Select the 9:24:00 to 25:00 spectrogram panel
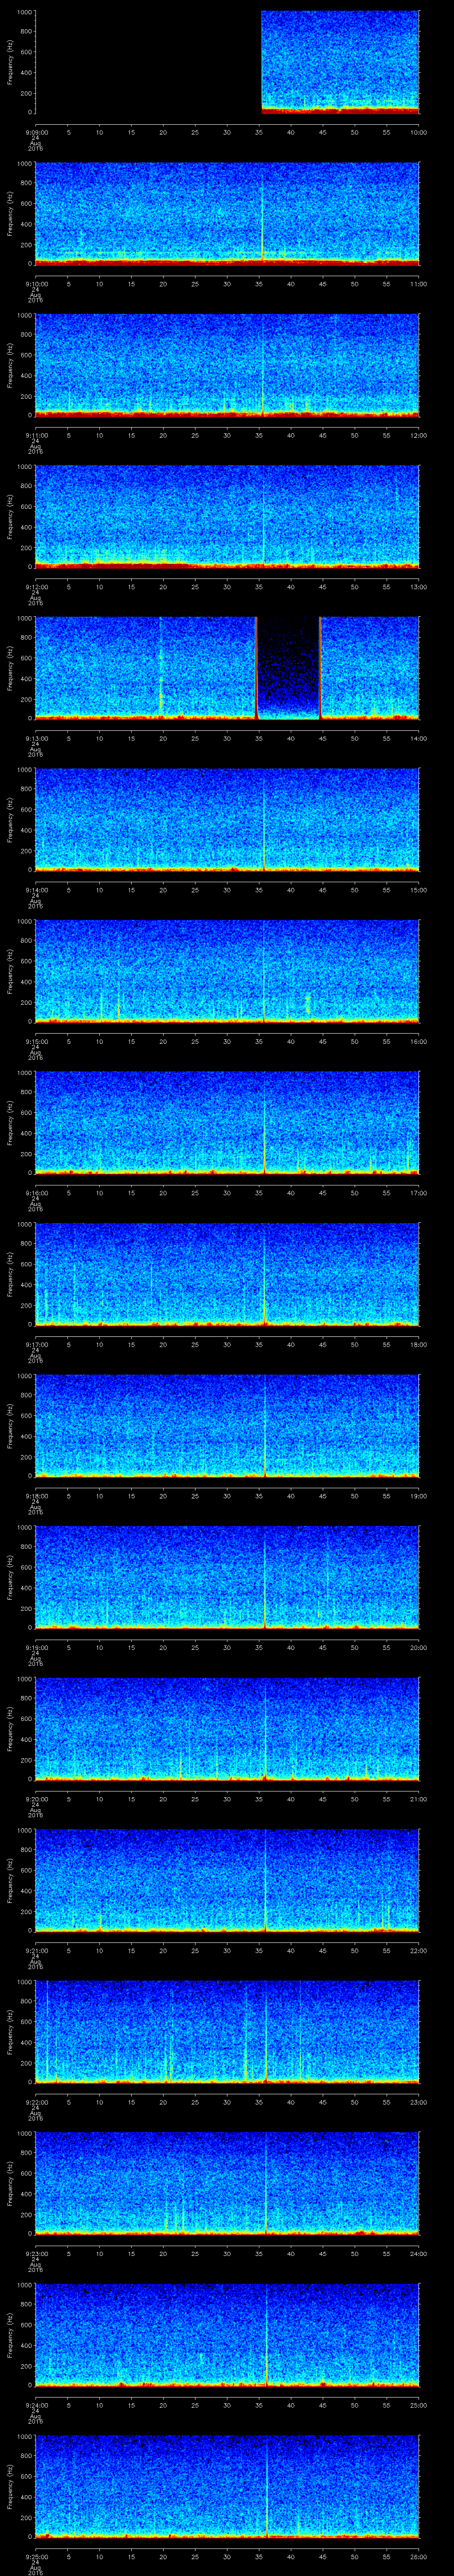This screenshot has width=454, height=2576. (227, 2334)
